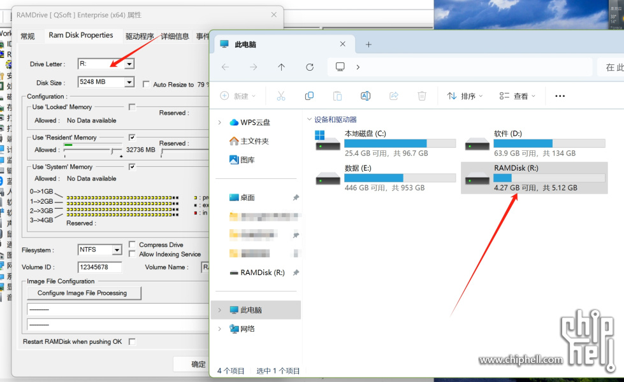Open a new File Explorer tab
Viewport: 624px width, 382px height.
pos(368,45)
